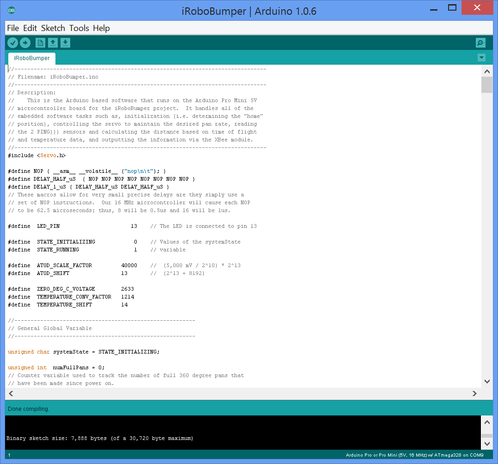The height and width of the screenshot is (464, 498).
Task: Open the Serial Monitor icon
Action: [480, 43]
